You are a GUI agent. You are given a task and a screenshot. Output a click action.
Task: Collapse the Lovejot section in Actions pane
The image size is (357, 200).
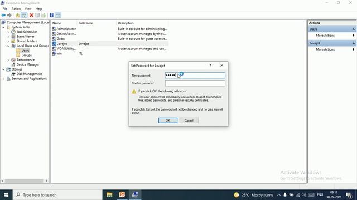tap(353, 43)
